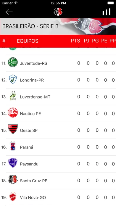Tap the back arrow icon

9,12
